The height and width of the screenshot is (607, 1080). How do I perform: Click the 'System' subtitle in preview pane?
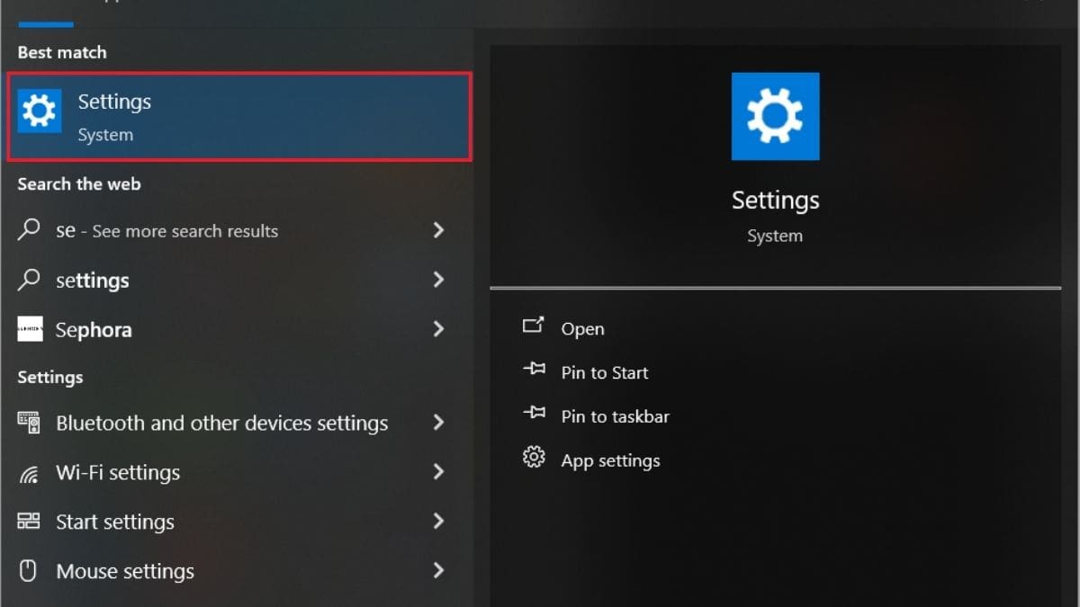click(x=775, y=236)
